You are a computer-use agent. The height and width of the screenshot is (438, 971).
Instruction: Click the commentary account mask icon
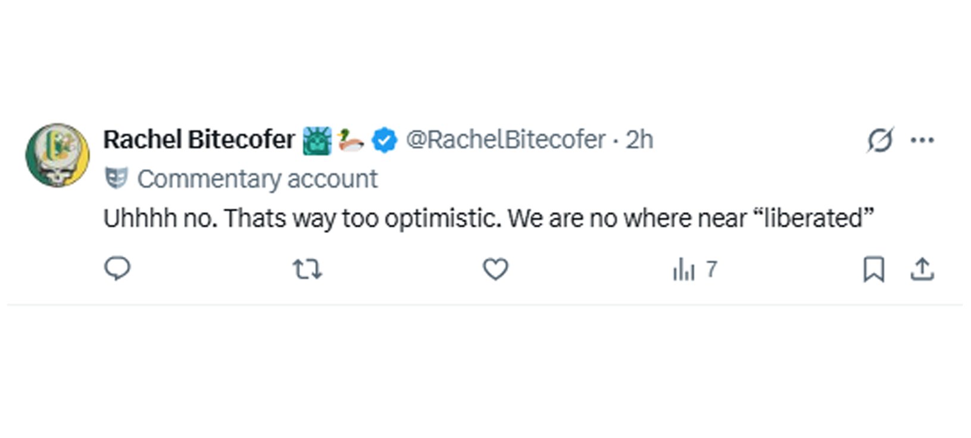pos(116,178)
